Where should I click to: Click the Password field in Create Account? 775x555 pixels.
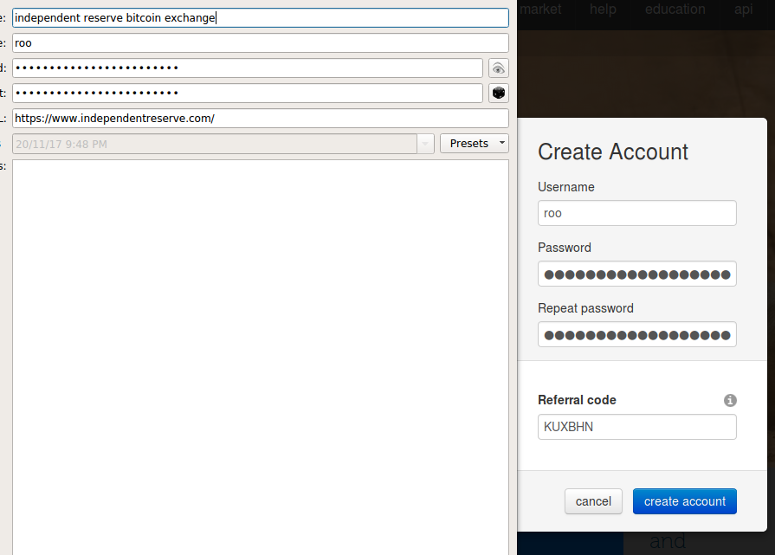click(x=637, y=274)
